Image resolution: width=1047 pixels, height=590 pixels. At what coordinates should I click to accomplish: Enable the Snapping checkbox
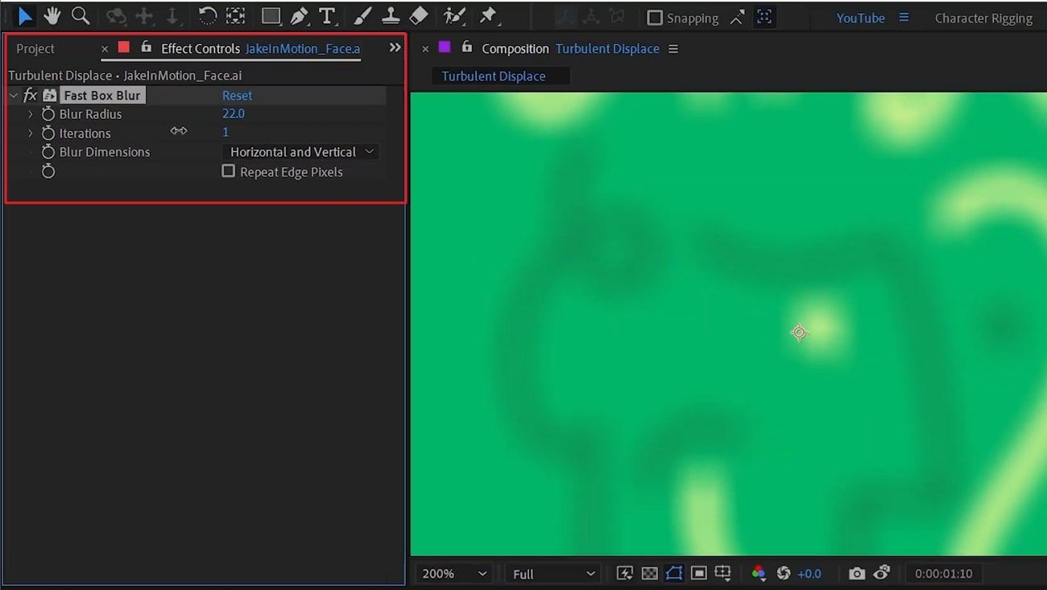[655, 18]
